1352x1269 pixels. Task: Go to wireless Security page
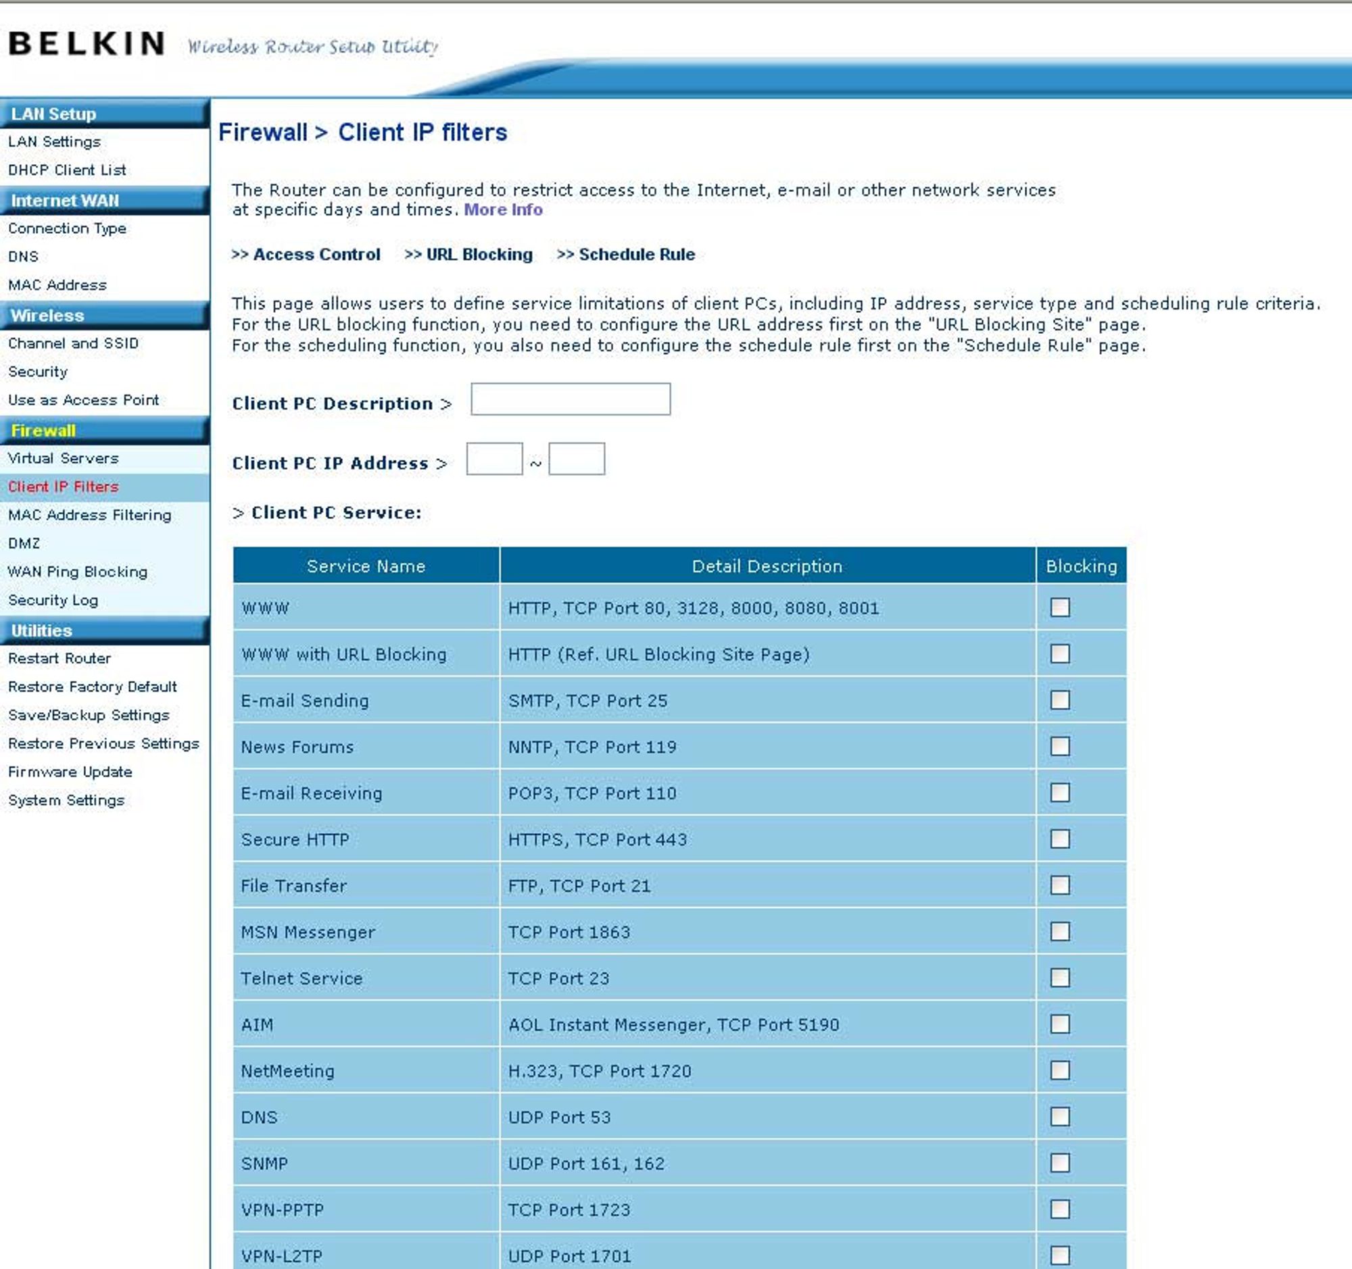37,372
